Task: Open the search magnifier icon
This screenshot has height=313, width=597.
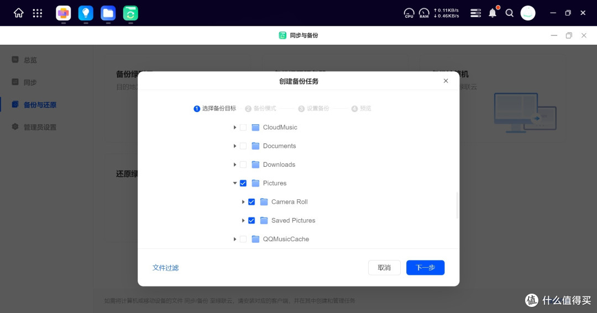Action: tap(510, 13)
